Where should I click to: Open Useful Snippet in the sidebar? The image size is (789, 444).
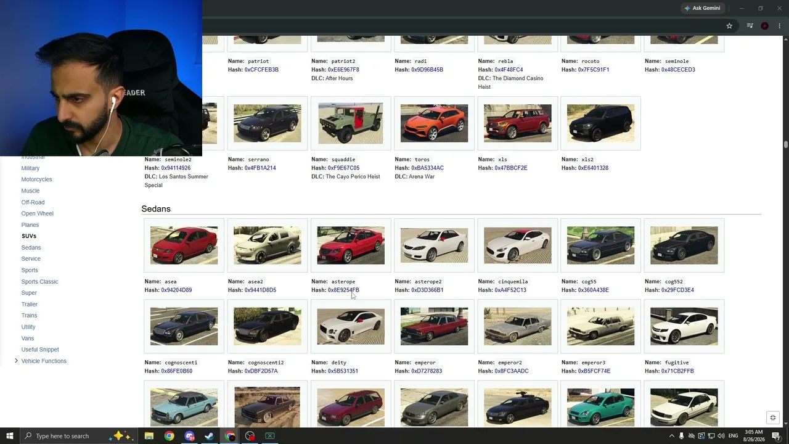coord(40,350)
